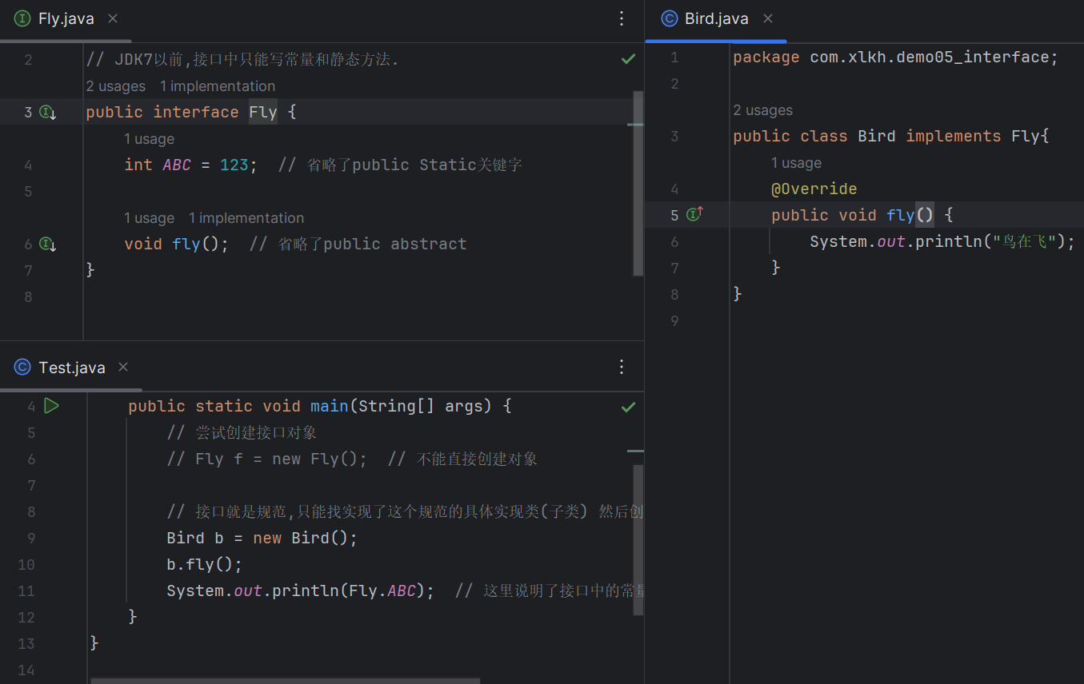Image resolution: width=1084 pixels, height=684 pixels.
Task: Click the ABC constant in Fly.java
Action: pyautogui.click(x=177, y=165)
